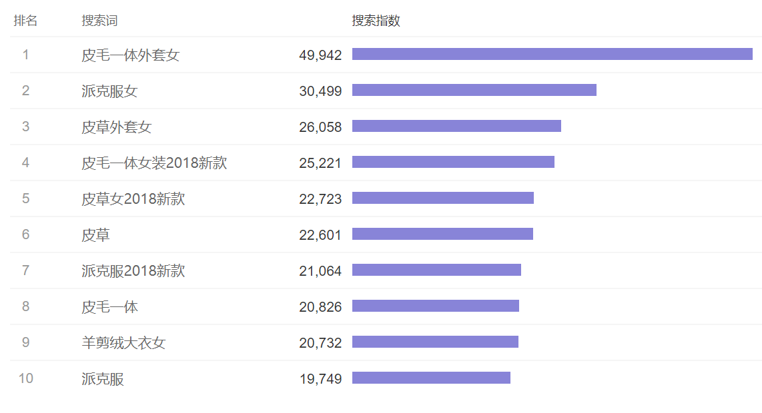Click the search index value 20,732

pyautogui.click(x=320, y=343)
